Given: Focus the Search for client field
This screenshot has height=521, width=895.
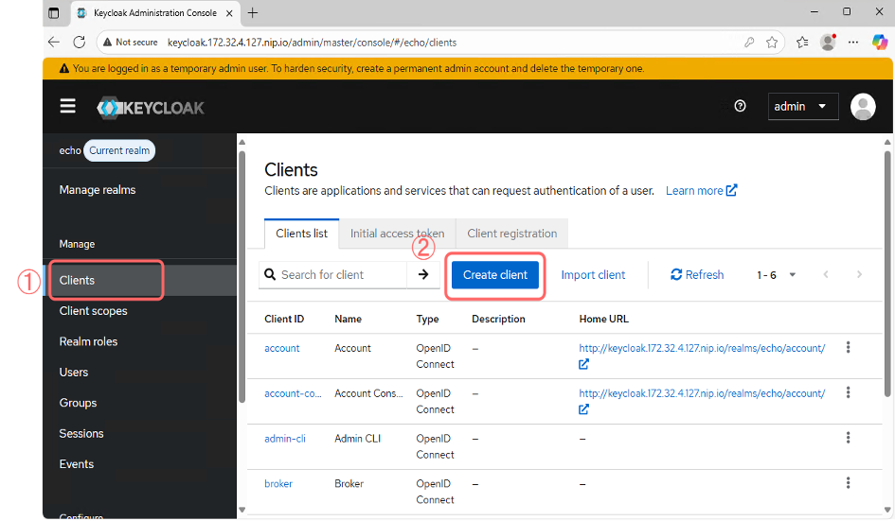Looking at the screenshot, I should click(x=339, y=275).
